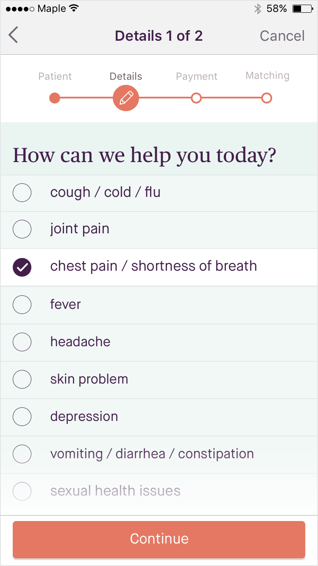Select the depression radio button
This screenshot has height=566, width=318.
point(22,417)
